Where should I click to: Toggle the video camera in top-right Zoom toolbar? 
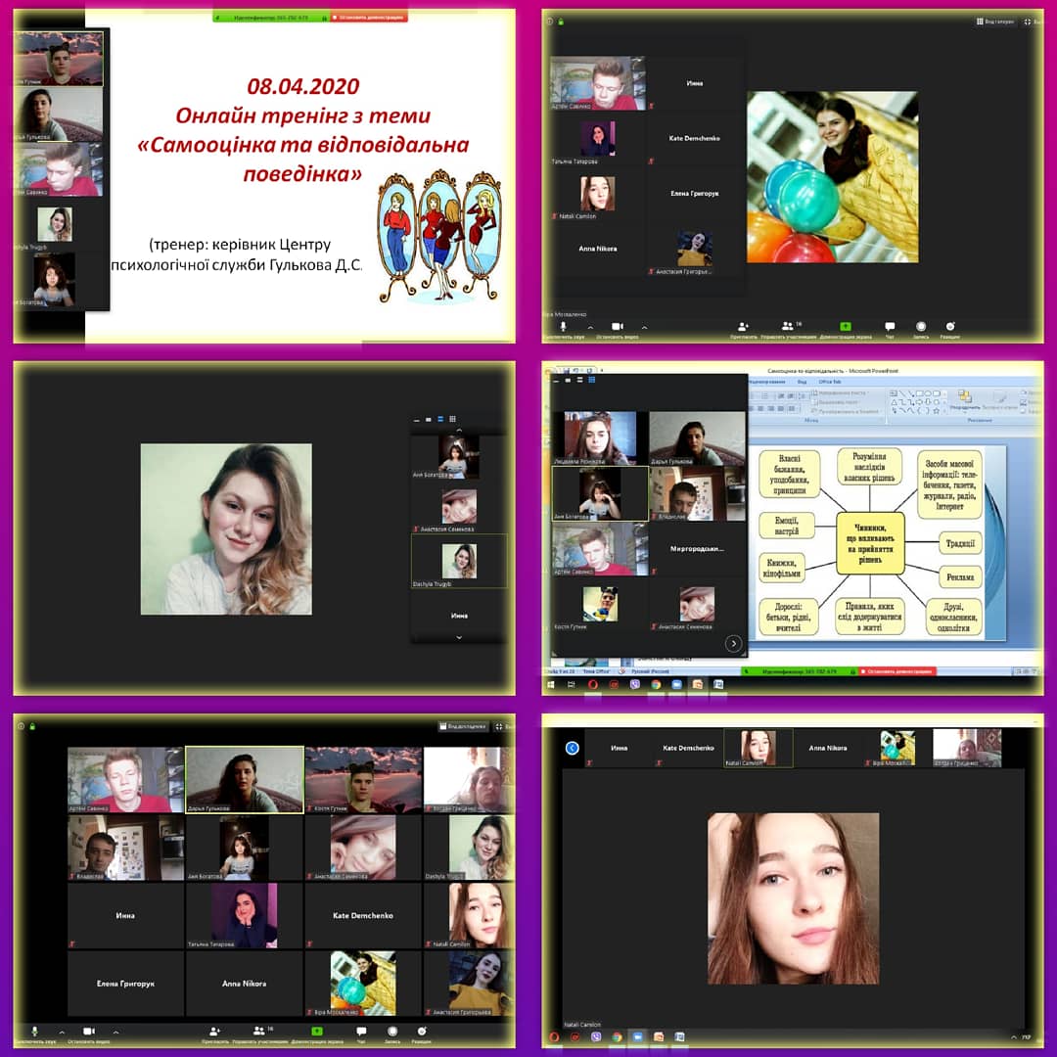(618, 327)
